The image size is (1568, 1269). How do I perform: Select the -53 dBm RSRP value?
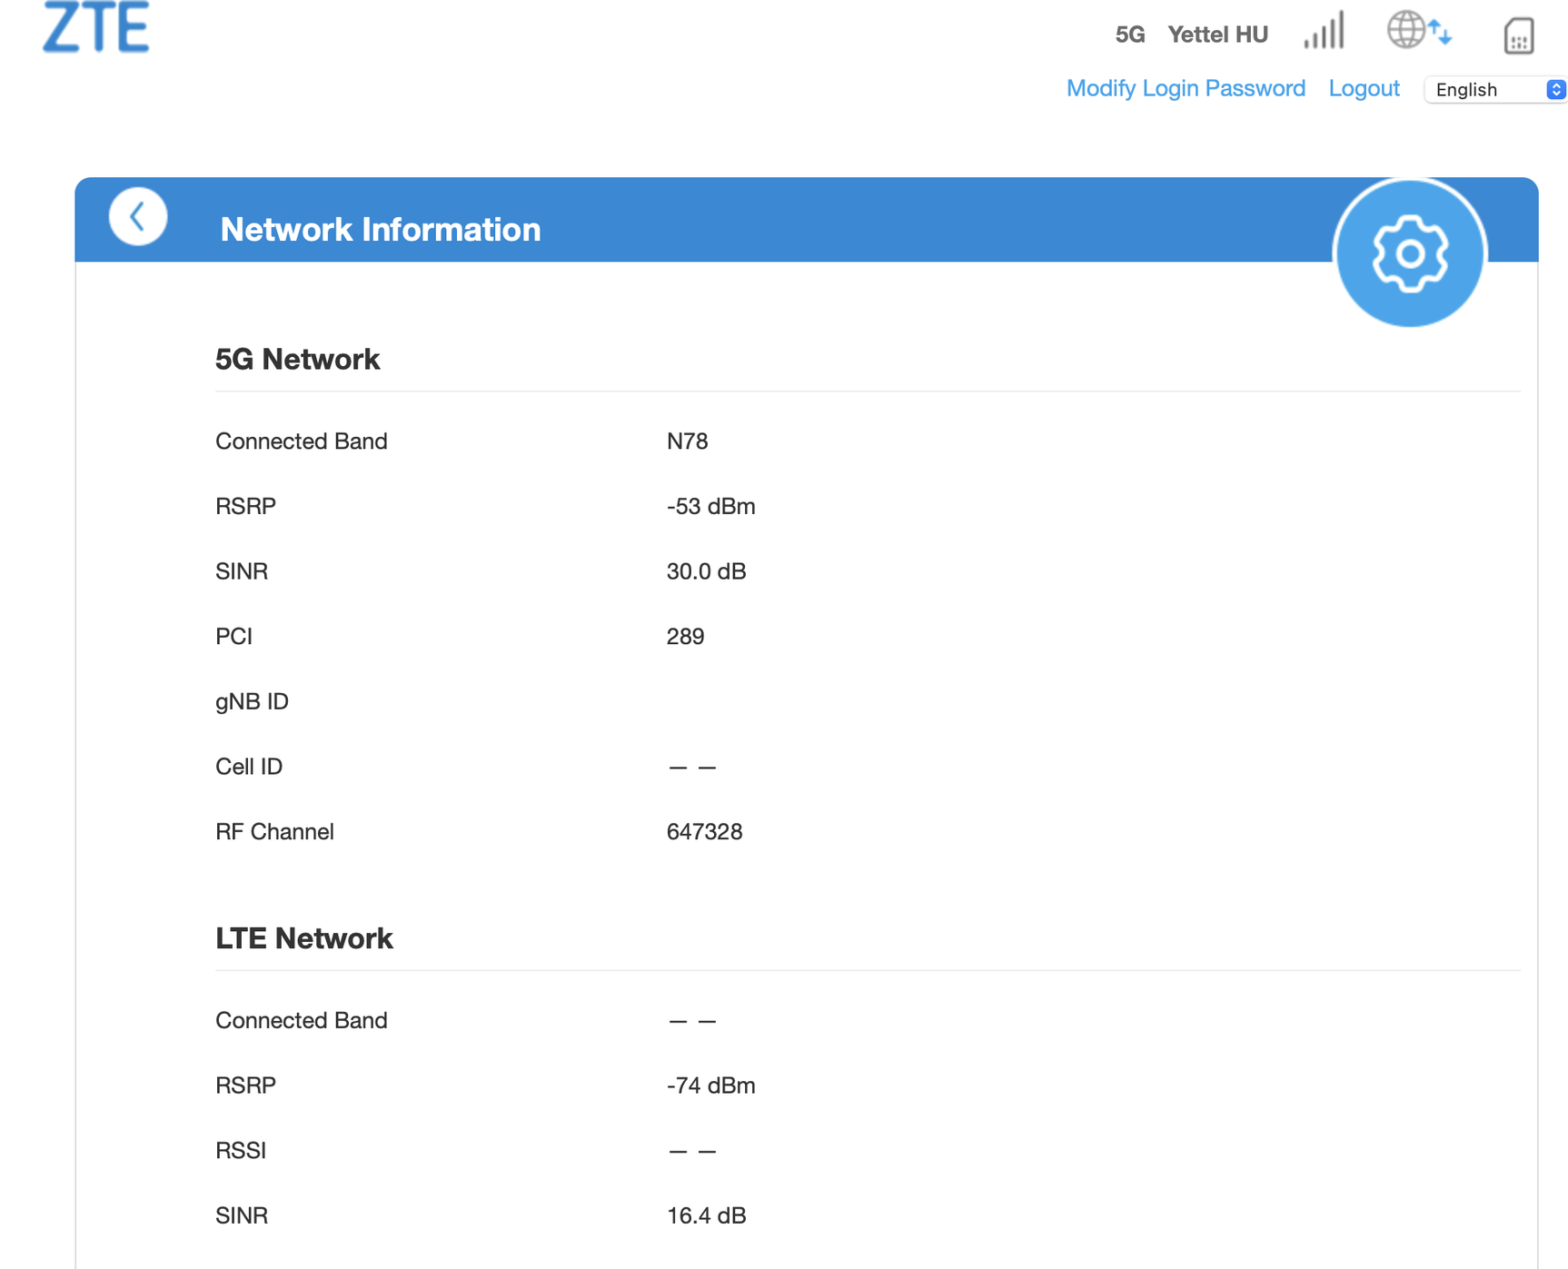(711, 506)
